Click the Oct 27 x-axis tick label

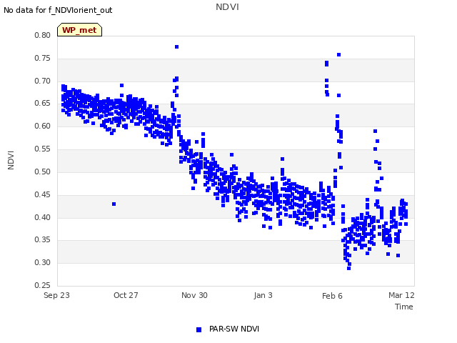coord(126,295)
